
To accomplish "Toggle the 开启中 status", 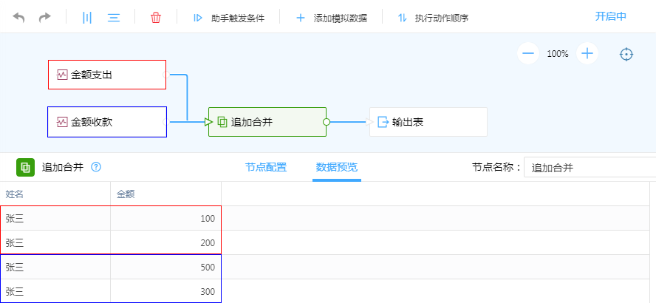I will click(611, 16).
